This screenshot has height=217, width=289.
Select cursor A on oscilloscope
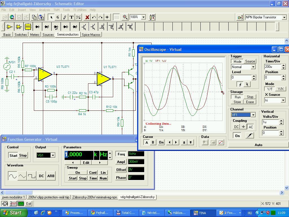tap(147, 142)
